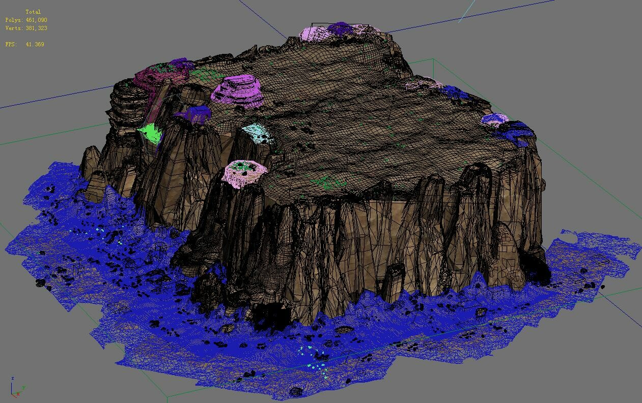Viewport: 642px width, 403px height.
Task: Select the "Polys: 461,090" statistic line
Action: (x=26, y=20)
